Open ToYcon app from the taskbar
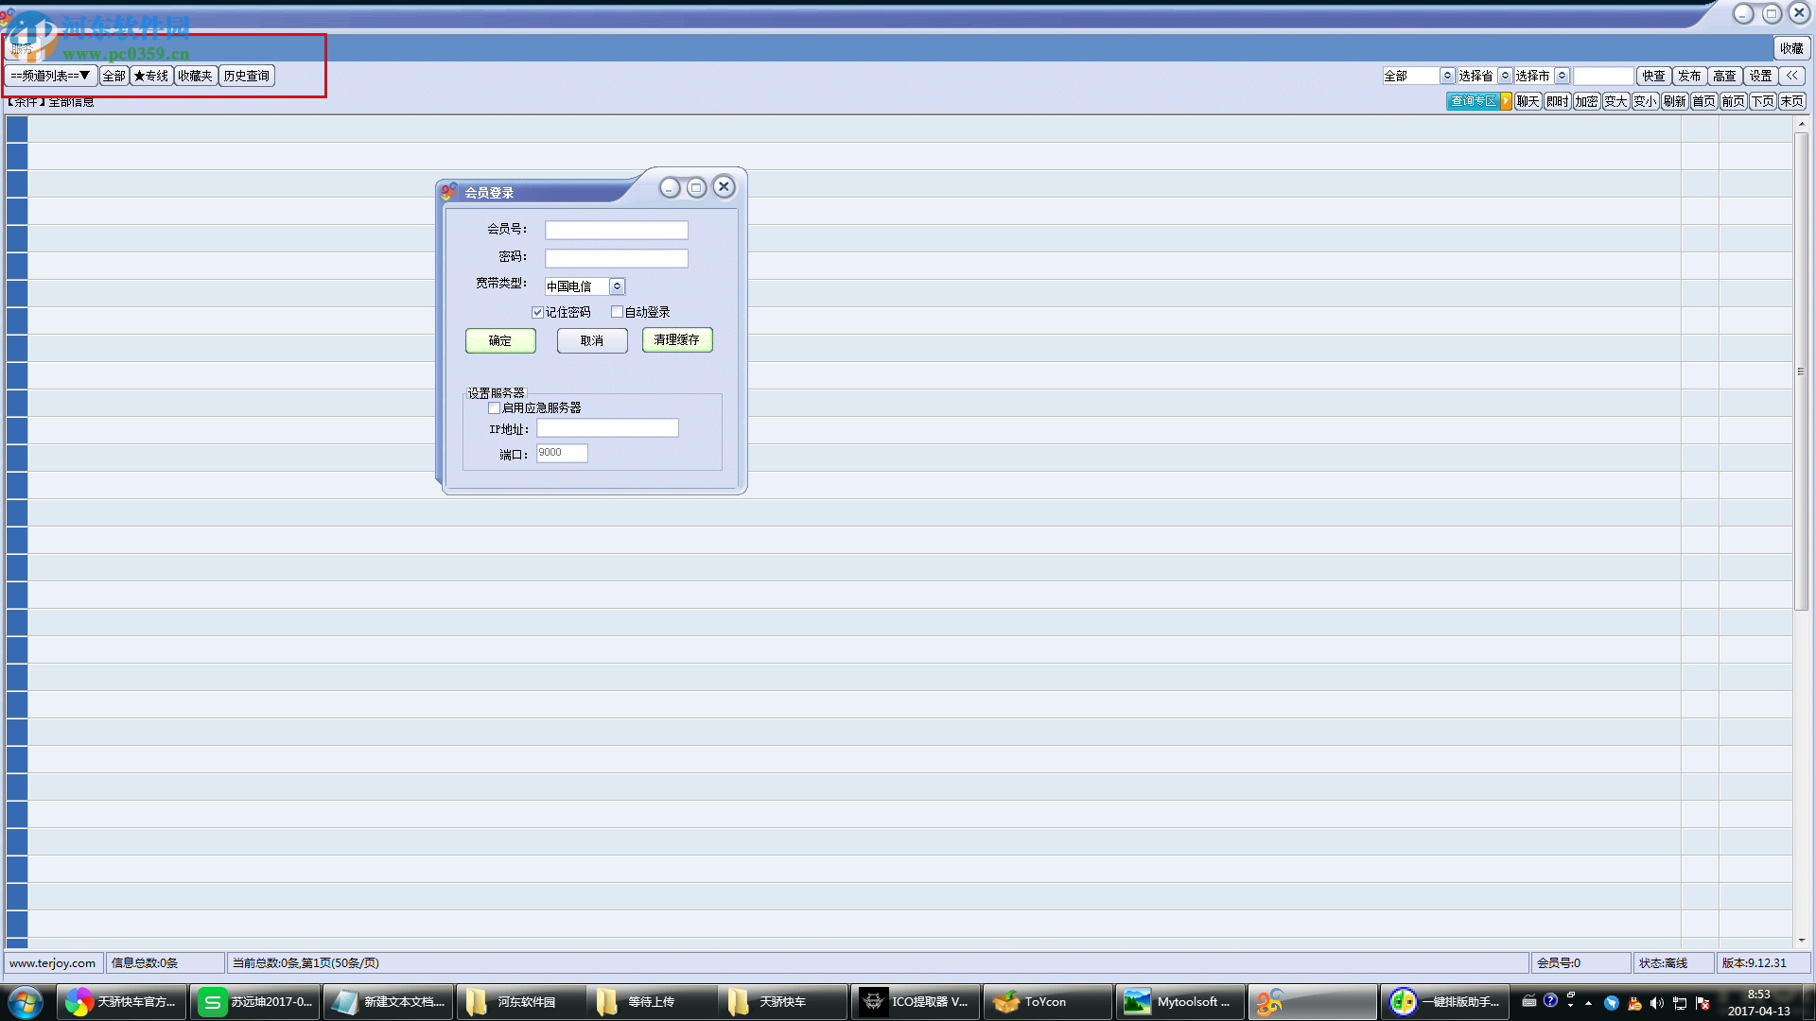Screen dimensions: 1816x1021 click(x=1046, y=1002)
